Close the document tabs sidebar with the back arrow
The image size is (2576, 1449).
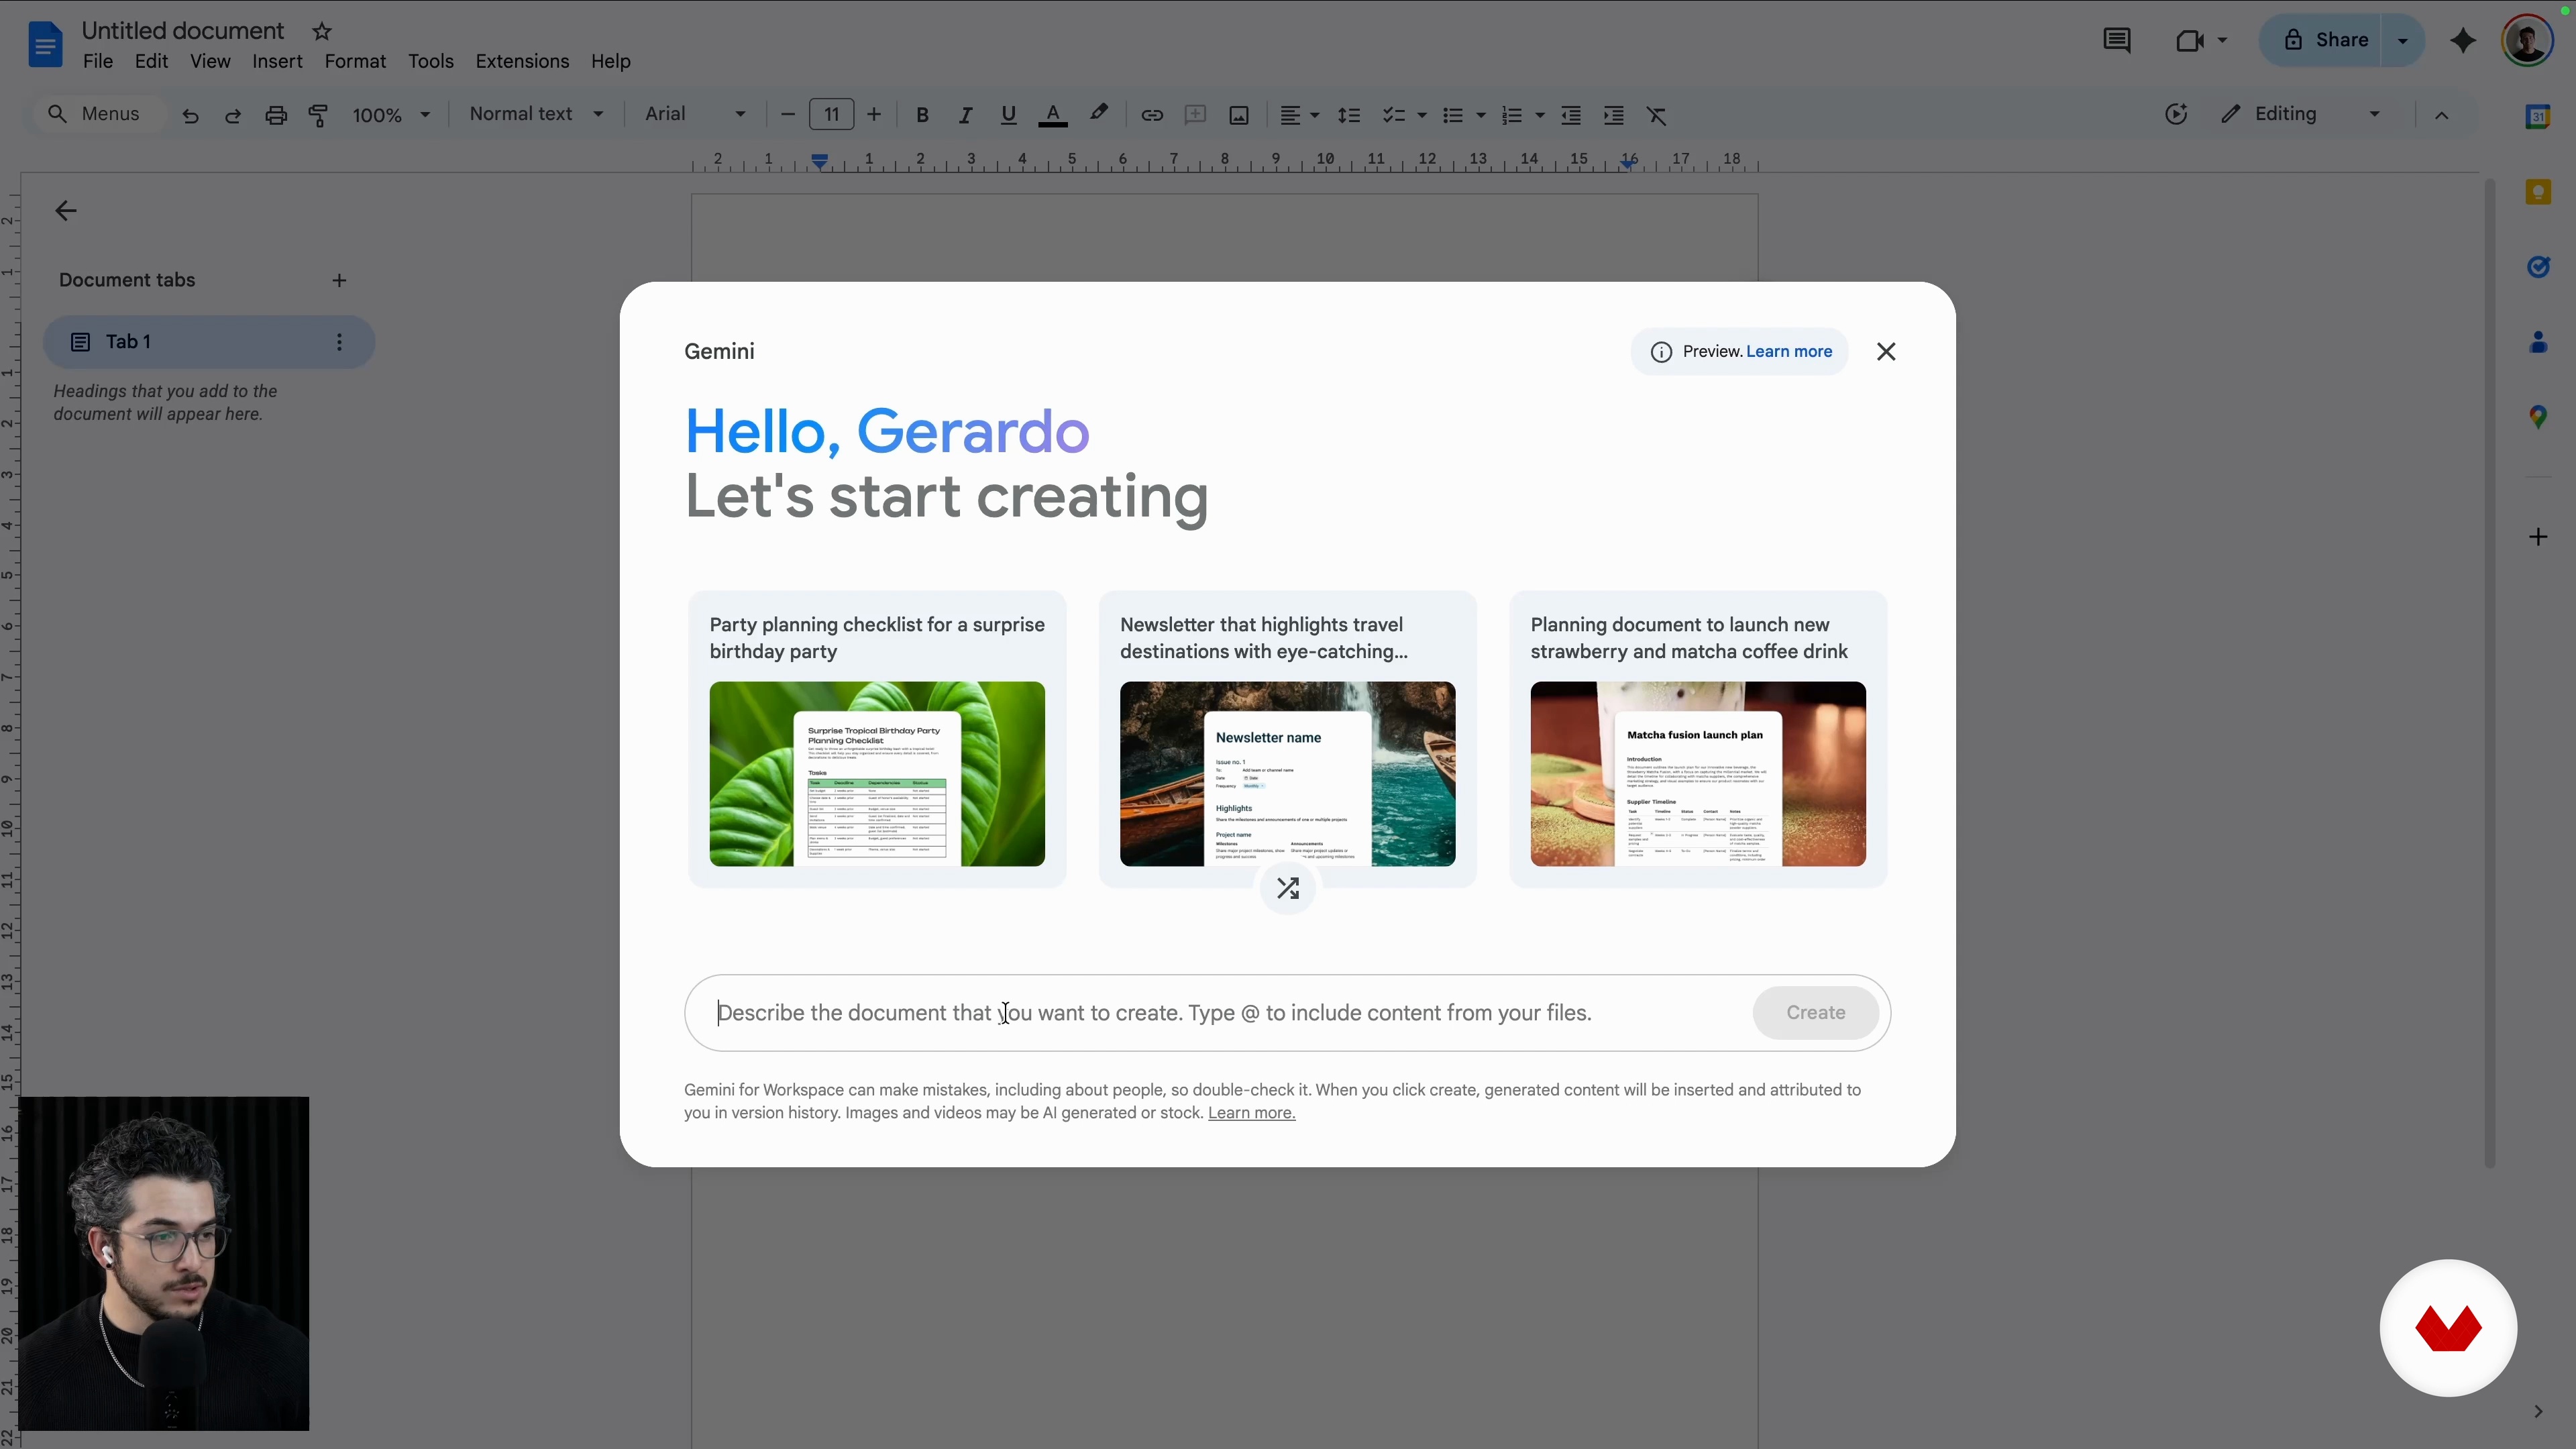66,211
